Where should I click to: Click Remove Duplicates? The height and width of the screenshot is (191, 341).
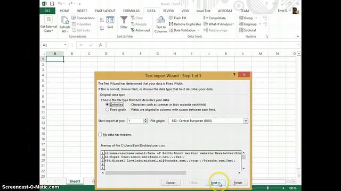tap(185, 24)
